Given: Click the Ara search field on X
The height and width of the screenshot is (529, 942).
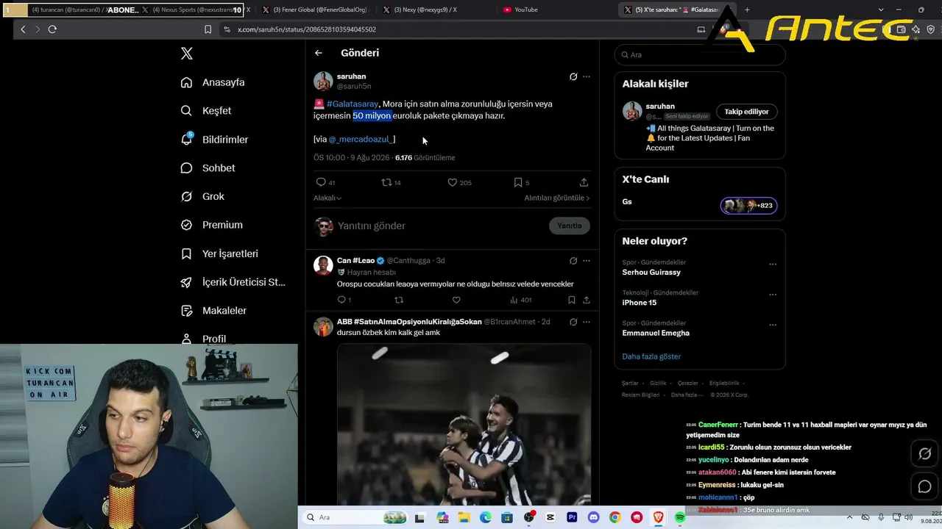Looking at the screenshot, I should [x=700, y=54].
